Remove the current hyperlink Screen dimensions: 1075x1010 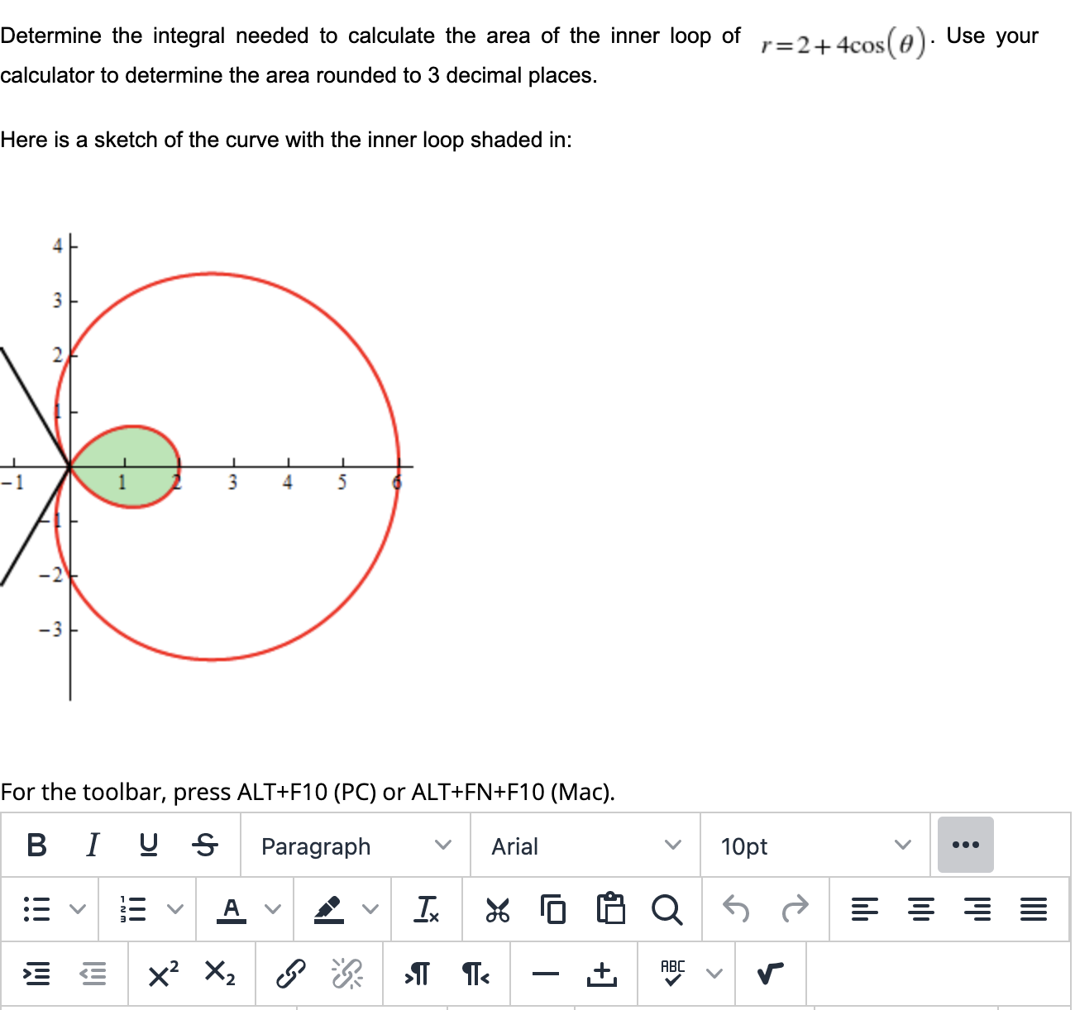pos(346,975)
